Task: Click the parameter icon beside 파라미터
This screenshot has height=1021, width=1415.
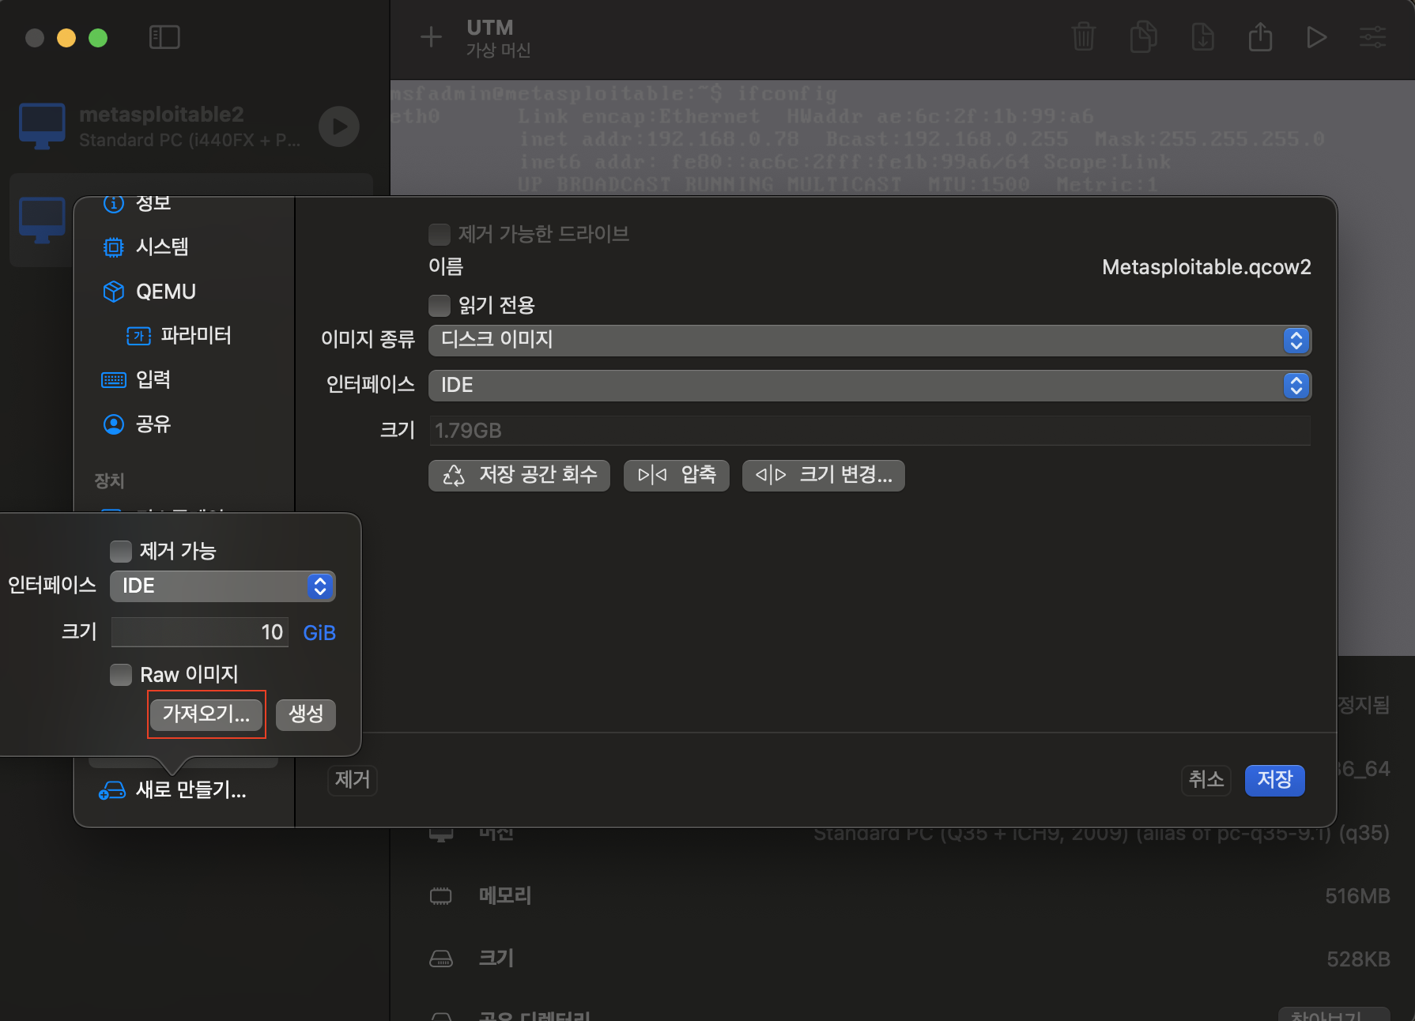Action: pyautogui.click(x=139, y=336)
